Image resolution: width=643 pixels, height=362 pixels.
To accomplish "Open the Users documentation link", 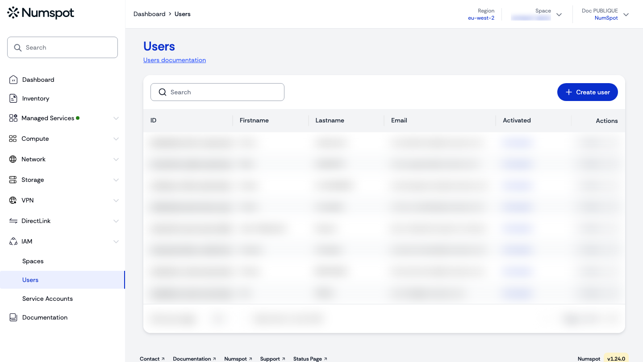I will (175, 60).
